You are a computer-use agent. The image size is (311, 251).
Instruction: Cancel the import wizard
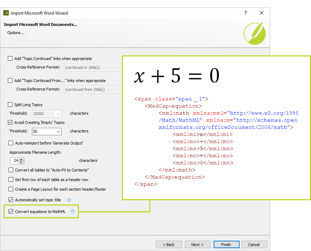tap(254, 245)
